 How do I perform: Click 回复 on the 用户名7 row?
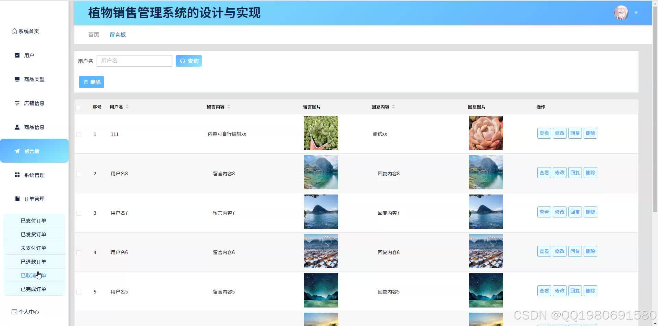pyautogui.click(x=575, y=212)
